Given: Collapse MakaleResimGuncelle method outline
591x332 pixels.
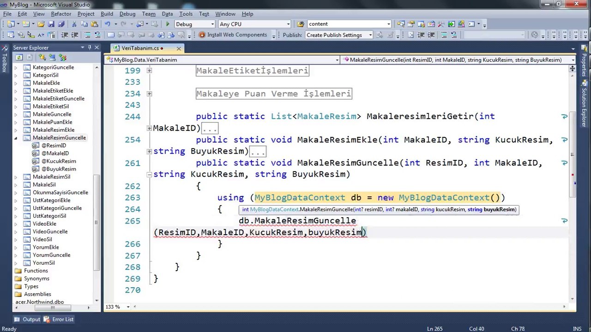Looking at the screenshot, I should pyautogui.click(x=149, y=174).
